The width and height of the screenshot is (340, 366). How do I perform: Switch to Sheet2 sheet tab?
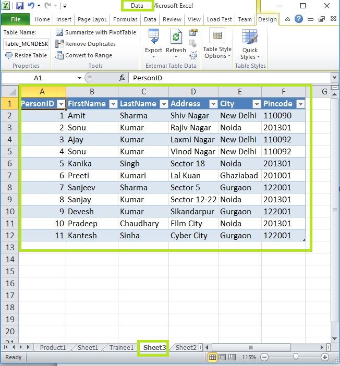pos(186,348)
